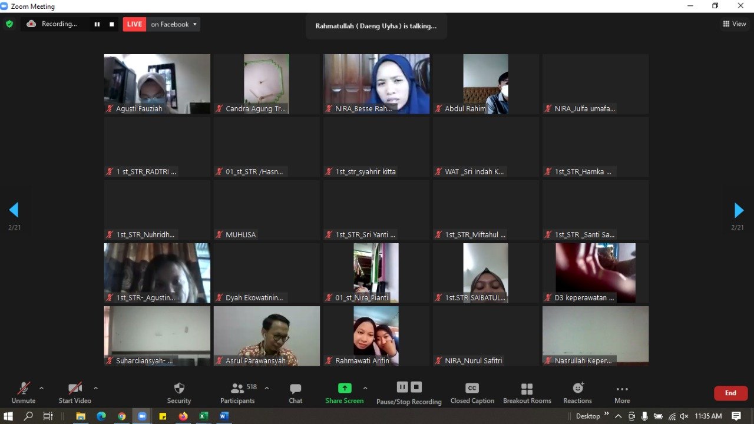754x424 pixels.
Task: Go to the next gallery page arrow
Action: tap(738, 210)
